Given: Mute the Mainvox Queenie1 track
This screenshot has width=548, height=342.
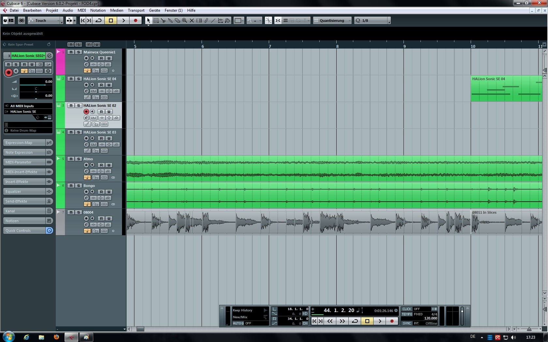Looking at the screenshot, I should (71, 52).
